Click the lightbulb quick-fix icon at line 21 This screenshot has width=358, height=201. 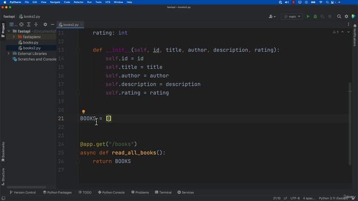point(83,112)
